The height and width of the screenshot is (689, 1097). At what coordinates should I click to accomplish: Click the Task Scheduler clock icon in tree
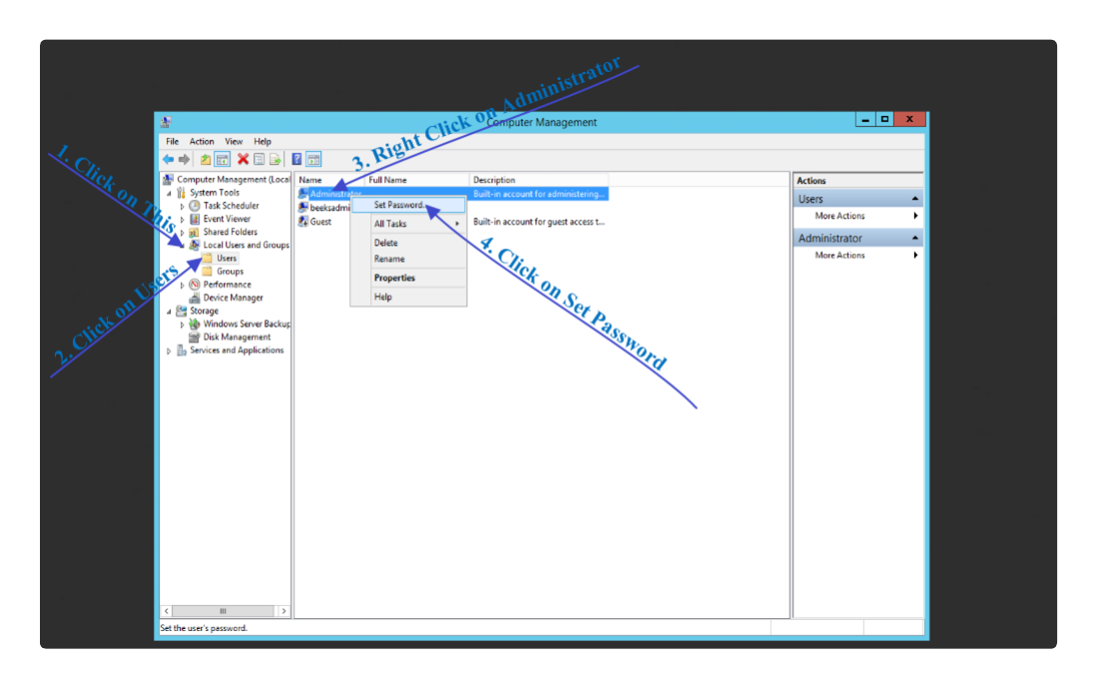coord(195,206)
